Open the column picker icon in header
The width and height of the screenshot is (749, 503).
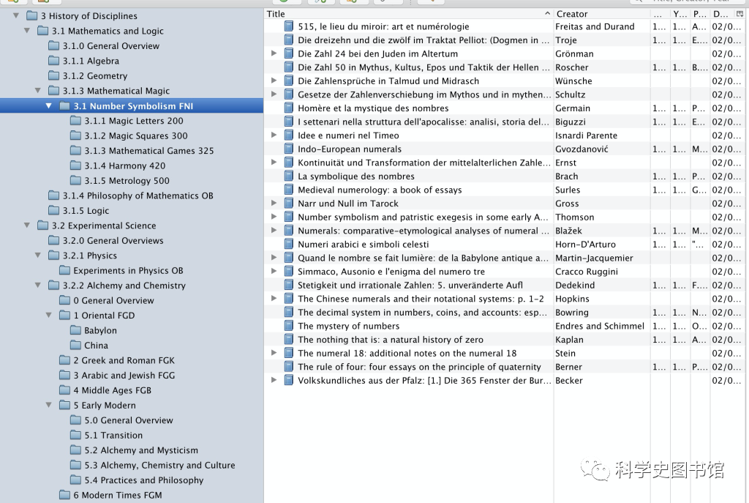coord(739,14)
